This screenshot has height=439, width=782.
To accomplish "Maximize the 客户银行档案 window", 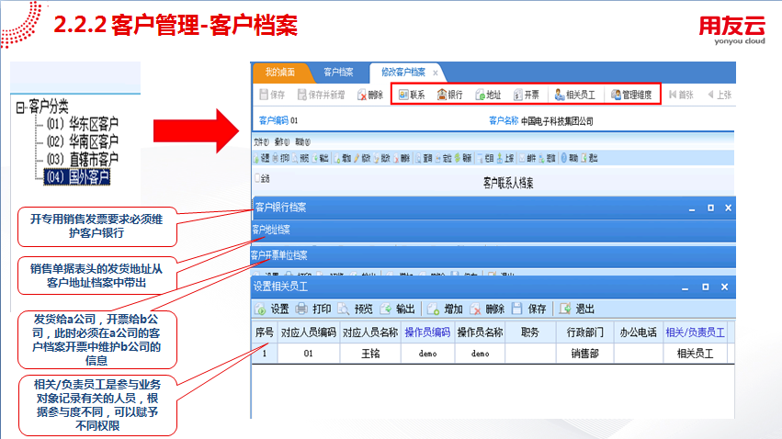I will click(710, 208).
